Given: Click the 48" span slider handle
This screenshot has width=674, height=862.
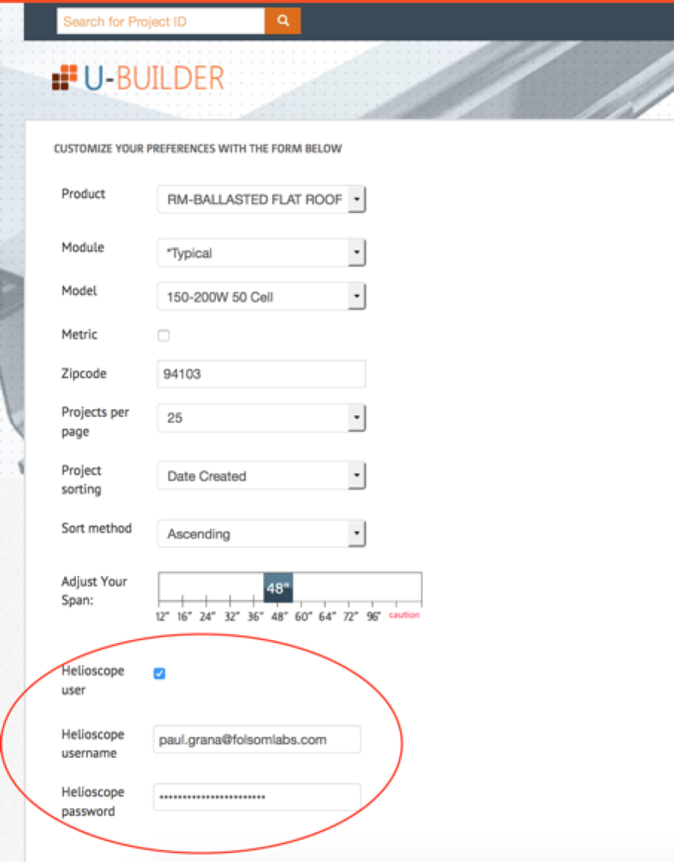Looking at the screenshot, I should click(x=278, y=588).
